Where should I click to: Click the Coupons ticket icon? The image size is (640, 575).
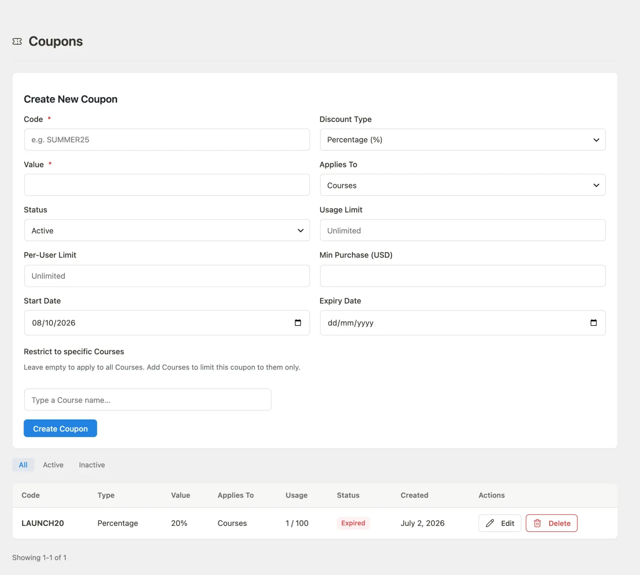(17, 42)
